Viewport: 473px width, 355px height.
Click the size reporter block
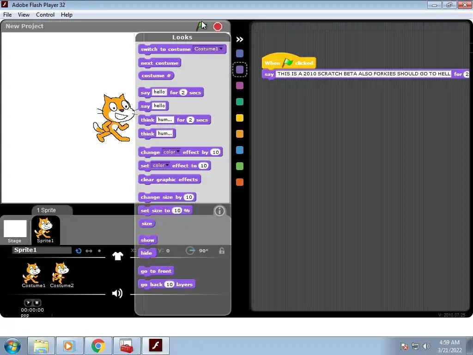point(147,223)
